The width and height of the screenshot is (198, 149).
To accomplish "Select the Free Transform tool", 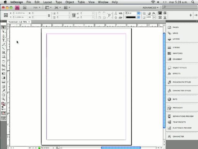I will [x=3, y=74].
